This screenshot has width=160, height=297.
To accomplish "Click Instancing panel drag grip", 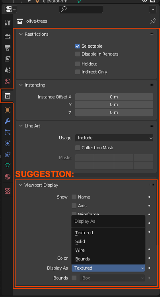I will (x=152, y=85).
